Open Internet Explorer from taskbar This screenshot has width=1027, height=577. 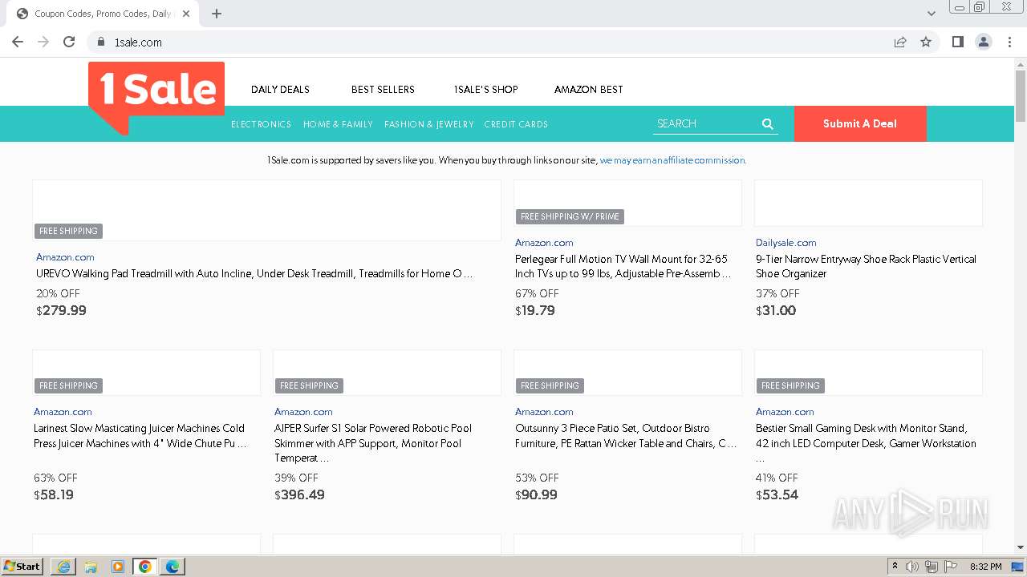click(x=63, y=567)
